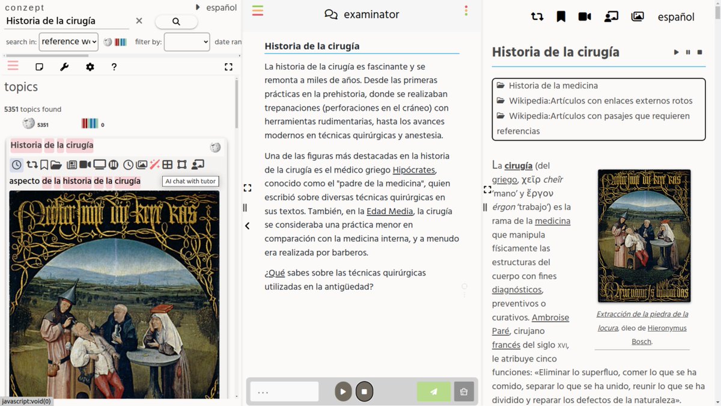Open 'Wikipedia:Artículos con enlaces externos rotos' category

pos(601,100)
